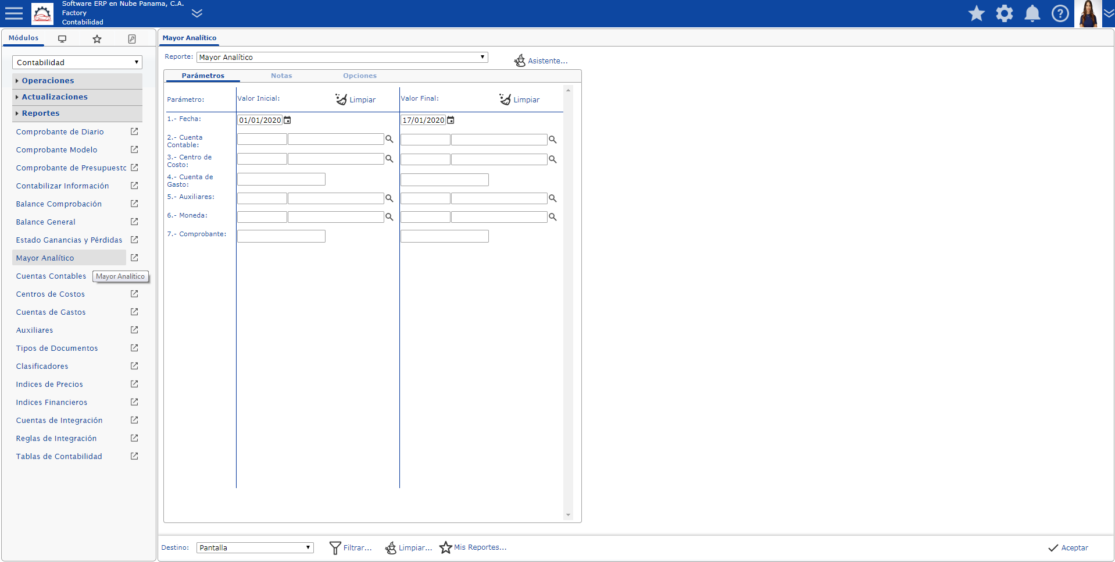Show notifications bell
This screenshot has width=1115, height=562.
click(x=1032, y=13)
